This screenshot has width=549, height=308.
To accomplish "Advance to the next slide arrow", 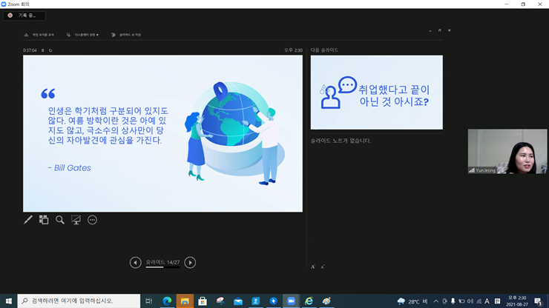I will point(190,262).
